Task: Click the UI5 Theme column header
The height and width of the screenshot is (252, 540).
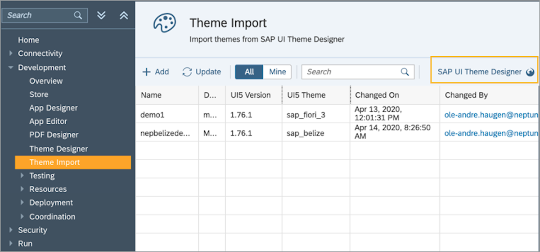Action: point(316,95)
